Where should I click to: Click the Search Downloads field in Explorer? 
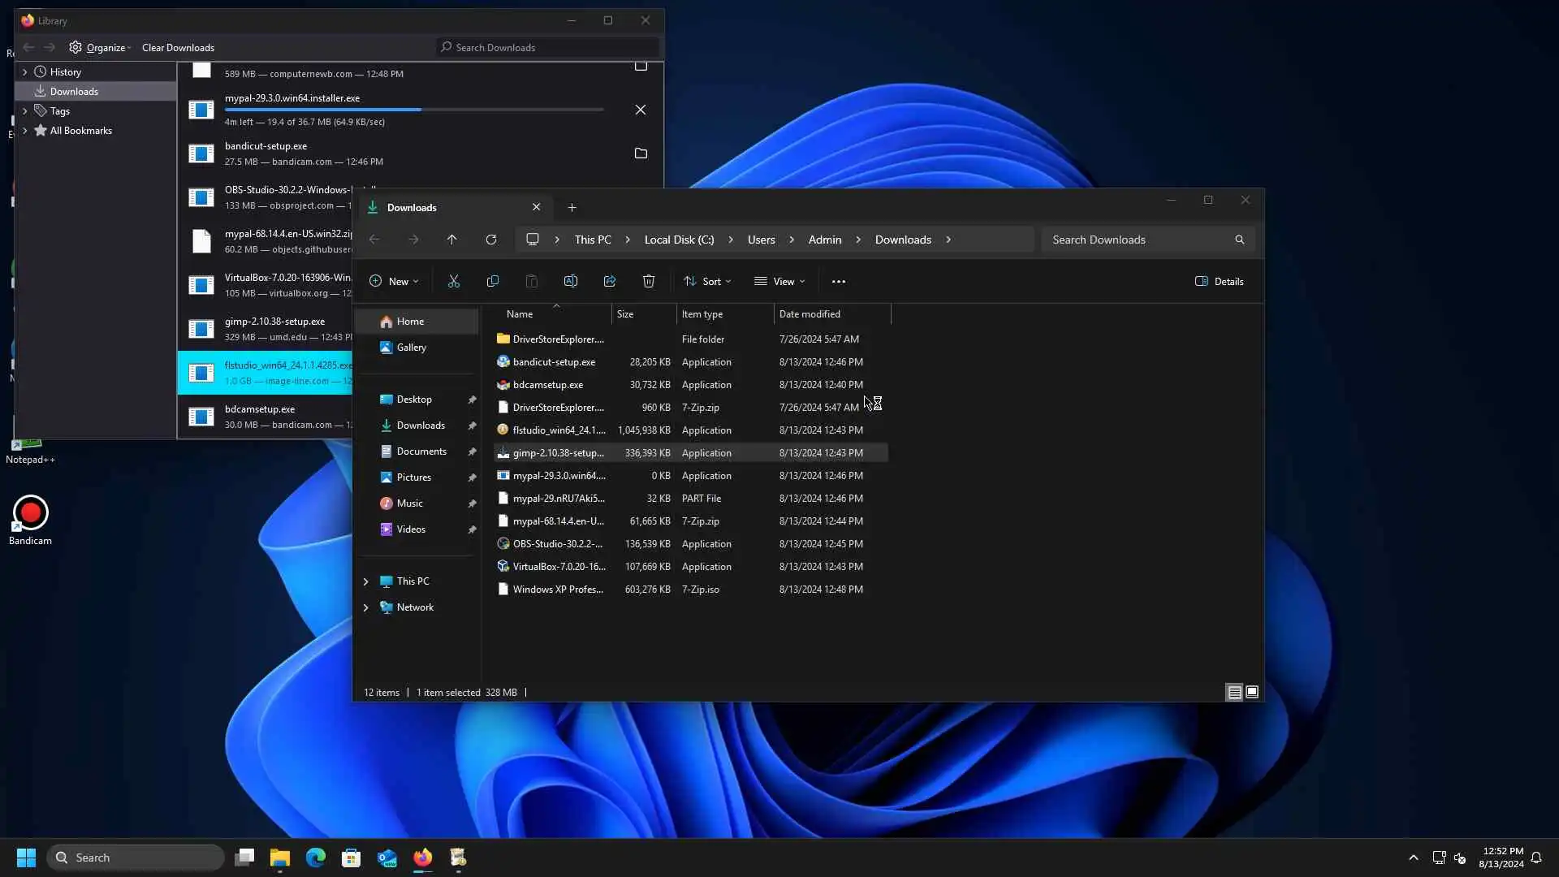click(x=1137, y=240)
